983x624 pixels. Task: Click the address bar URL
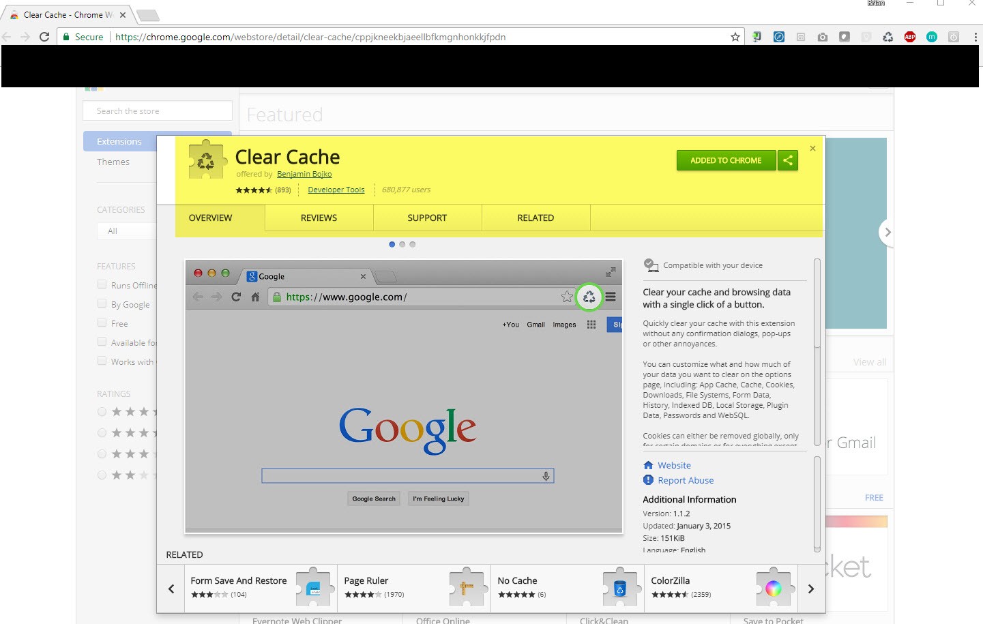click(310, 37)
